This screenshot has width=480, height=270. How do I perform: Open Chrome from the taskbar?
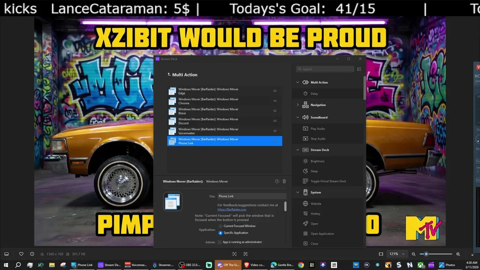[x=301, y=265]
